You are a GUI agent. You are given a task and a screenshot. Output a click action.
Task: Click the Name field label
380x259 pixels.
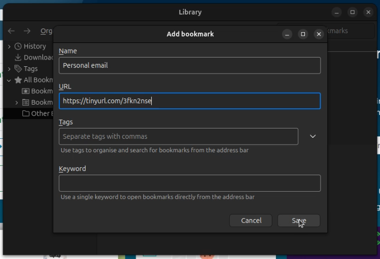pyautogui.click(x=68, y=51)
